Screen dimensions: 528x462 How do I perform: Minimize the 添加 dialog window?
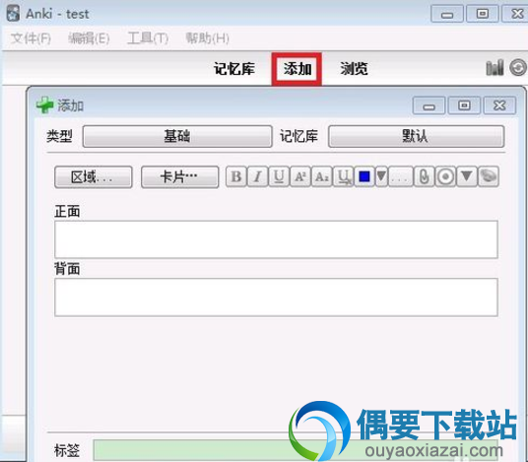429,105
